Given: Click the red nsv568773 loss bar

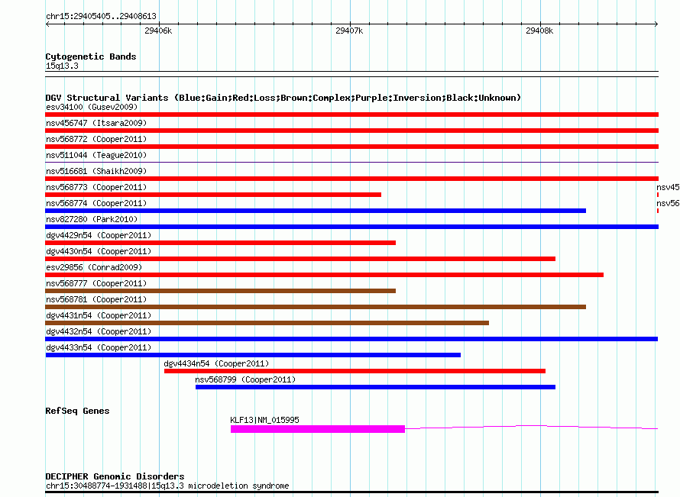Looking at the screenshot, I should tap(213, 195).
